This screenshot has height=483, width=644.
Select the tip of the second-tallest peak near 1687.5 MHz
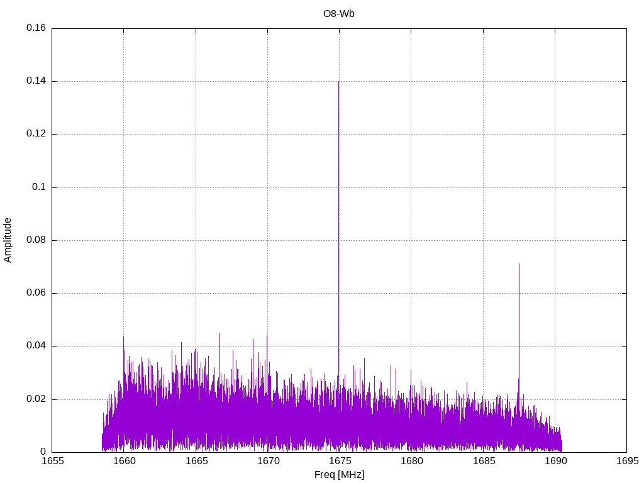(x=519, y=264)
